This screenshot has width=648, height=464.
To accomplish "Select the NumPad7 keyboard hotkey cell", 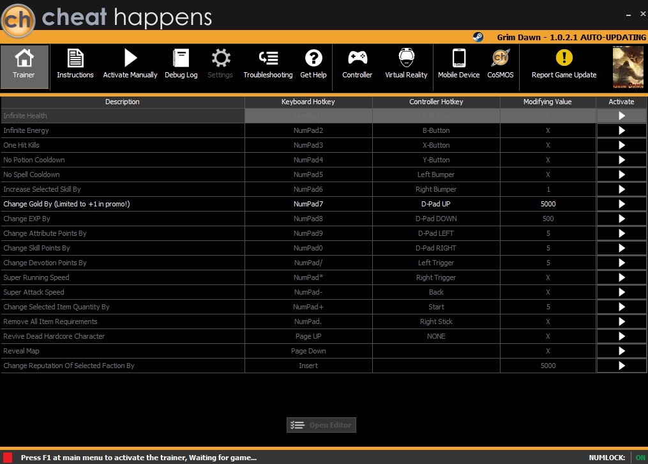I will tap(308, 204).
